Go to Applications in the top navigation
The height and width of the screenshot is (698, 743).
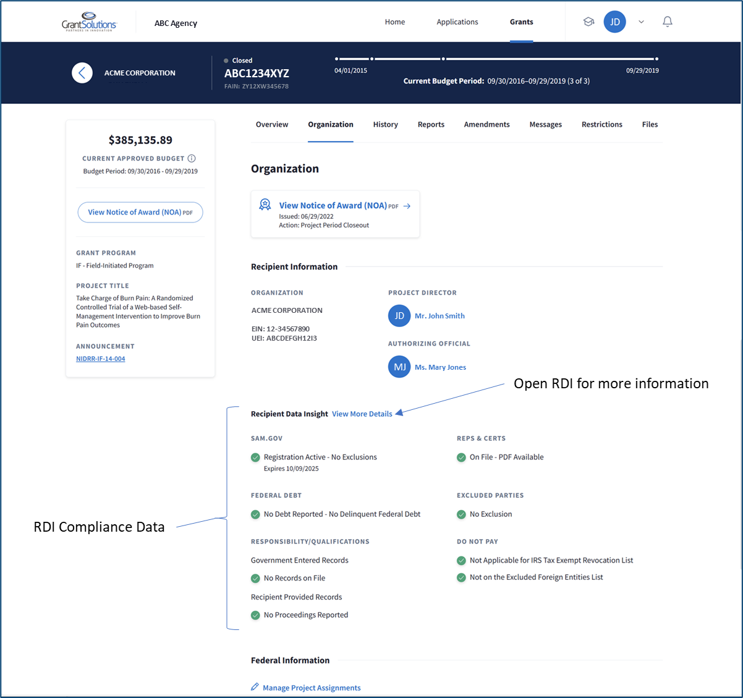click(x=457, y=22)
